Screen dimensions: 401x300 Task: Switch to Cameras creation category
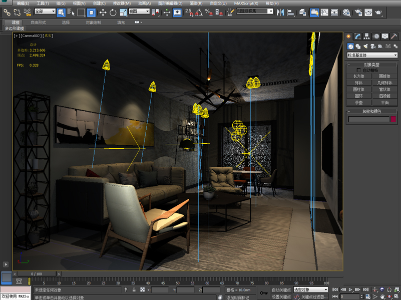point(373,46)
